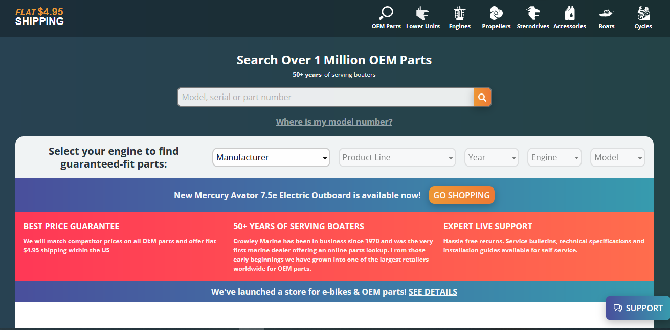Select the Boats menu label
Viewport: 670px width, 330px height.
[607, 26]
